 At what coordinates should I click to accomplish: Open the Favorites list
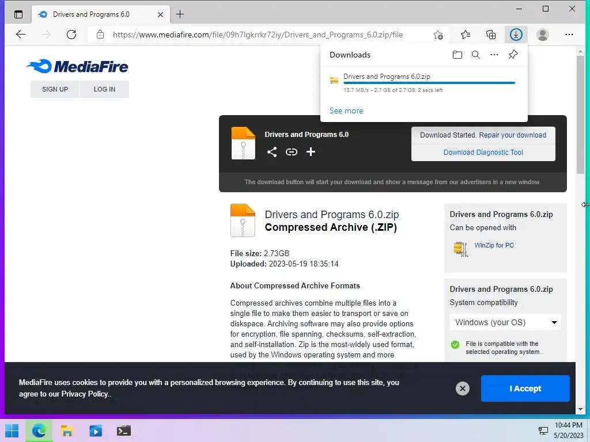466,35
